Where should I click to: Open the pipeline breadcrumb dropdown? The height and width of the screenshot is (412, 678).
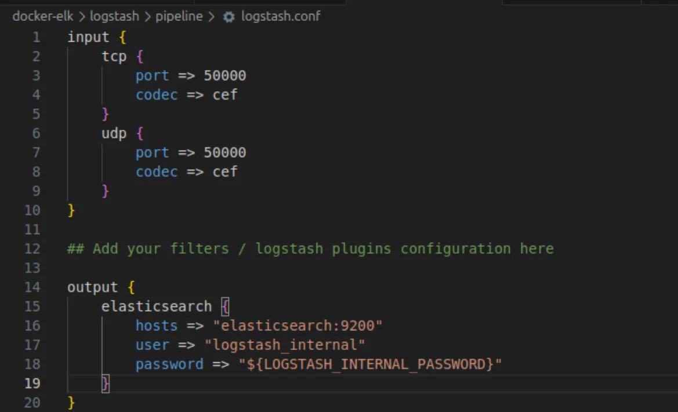click(x=179, y=16)
